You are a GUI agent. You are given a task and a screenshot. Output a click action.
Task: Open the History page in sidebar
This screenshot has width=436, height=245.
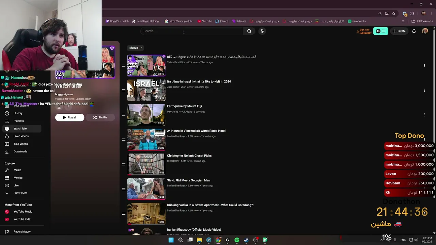[18, 113]
